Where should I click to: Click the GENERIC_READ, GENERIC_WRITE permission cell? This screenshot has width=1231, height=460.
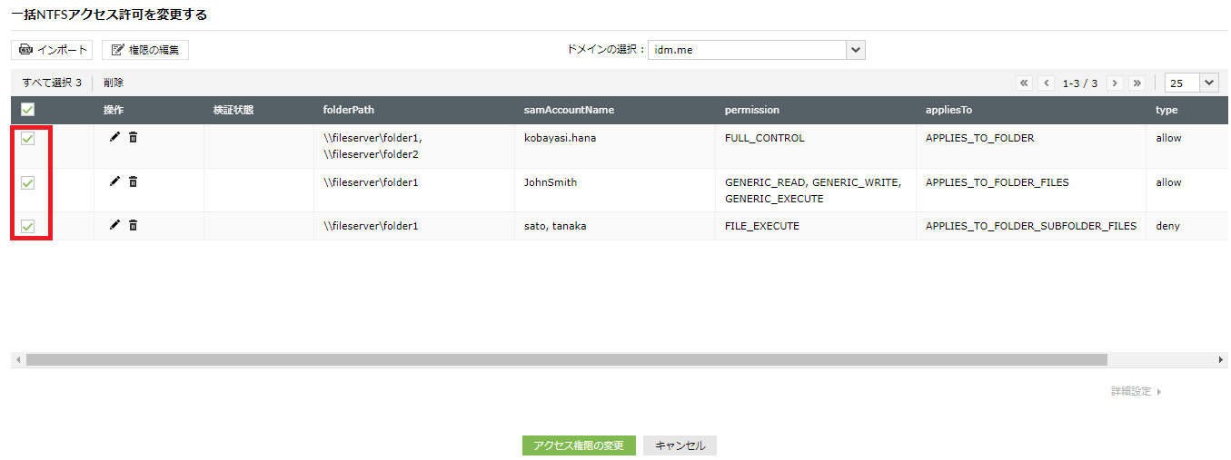(x=813, y=191)
